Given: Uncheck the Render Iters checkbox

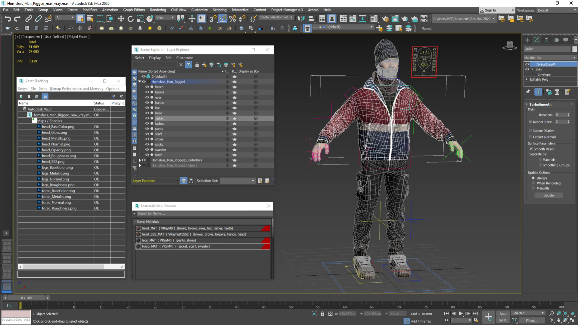Looking at the screenshot, I should [531, 122].
